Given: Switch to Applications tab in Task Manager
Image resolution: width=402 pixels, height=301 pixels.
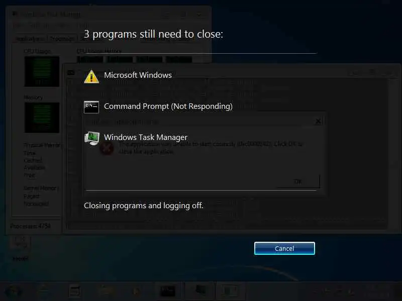Looking at the screenshot, I should coord(30,39).
